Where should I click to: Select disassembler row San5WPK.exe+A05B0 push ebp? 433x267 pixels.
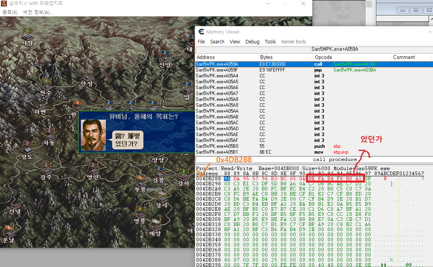[x=314, y=146]
